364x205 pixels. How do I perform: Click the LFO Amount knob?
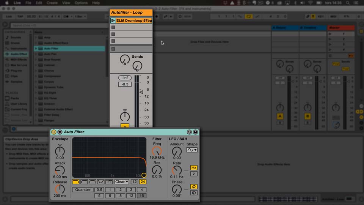(x=177, y=151)
